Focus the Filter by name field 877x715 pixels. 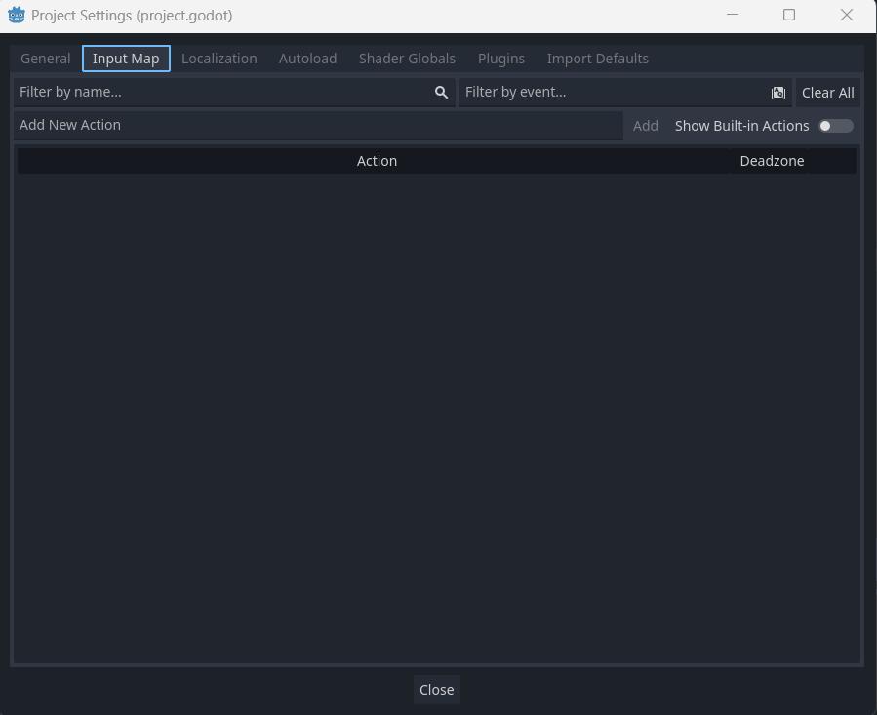point(234,93)
